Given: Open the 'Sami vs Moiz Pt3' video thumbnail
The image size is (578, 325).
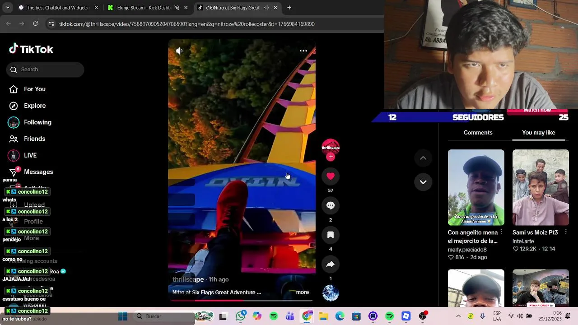Looking at the screenshot, I should point(541,187).
